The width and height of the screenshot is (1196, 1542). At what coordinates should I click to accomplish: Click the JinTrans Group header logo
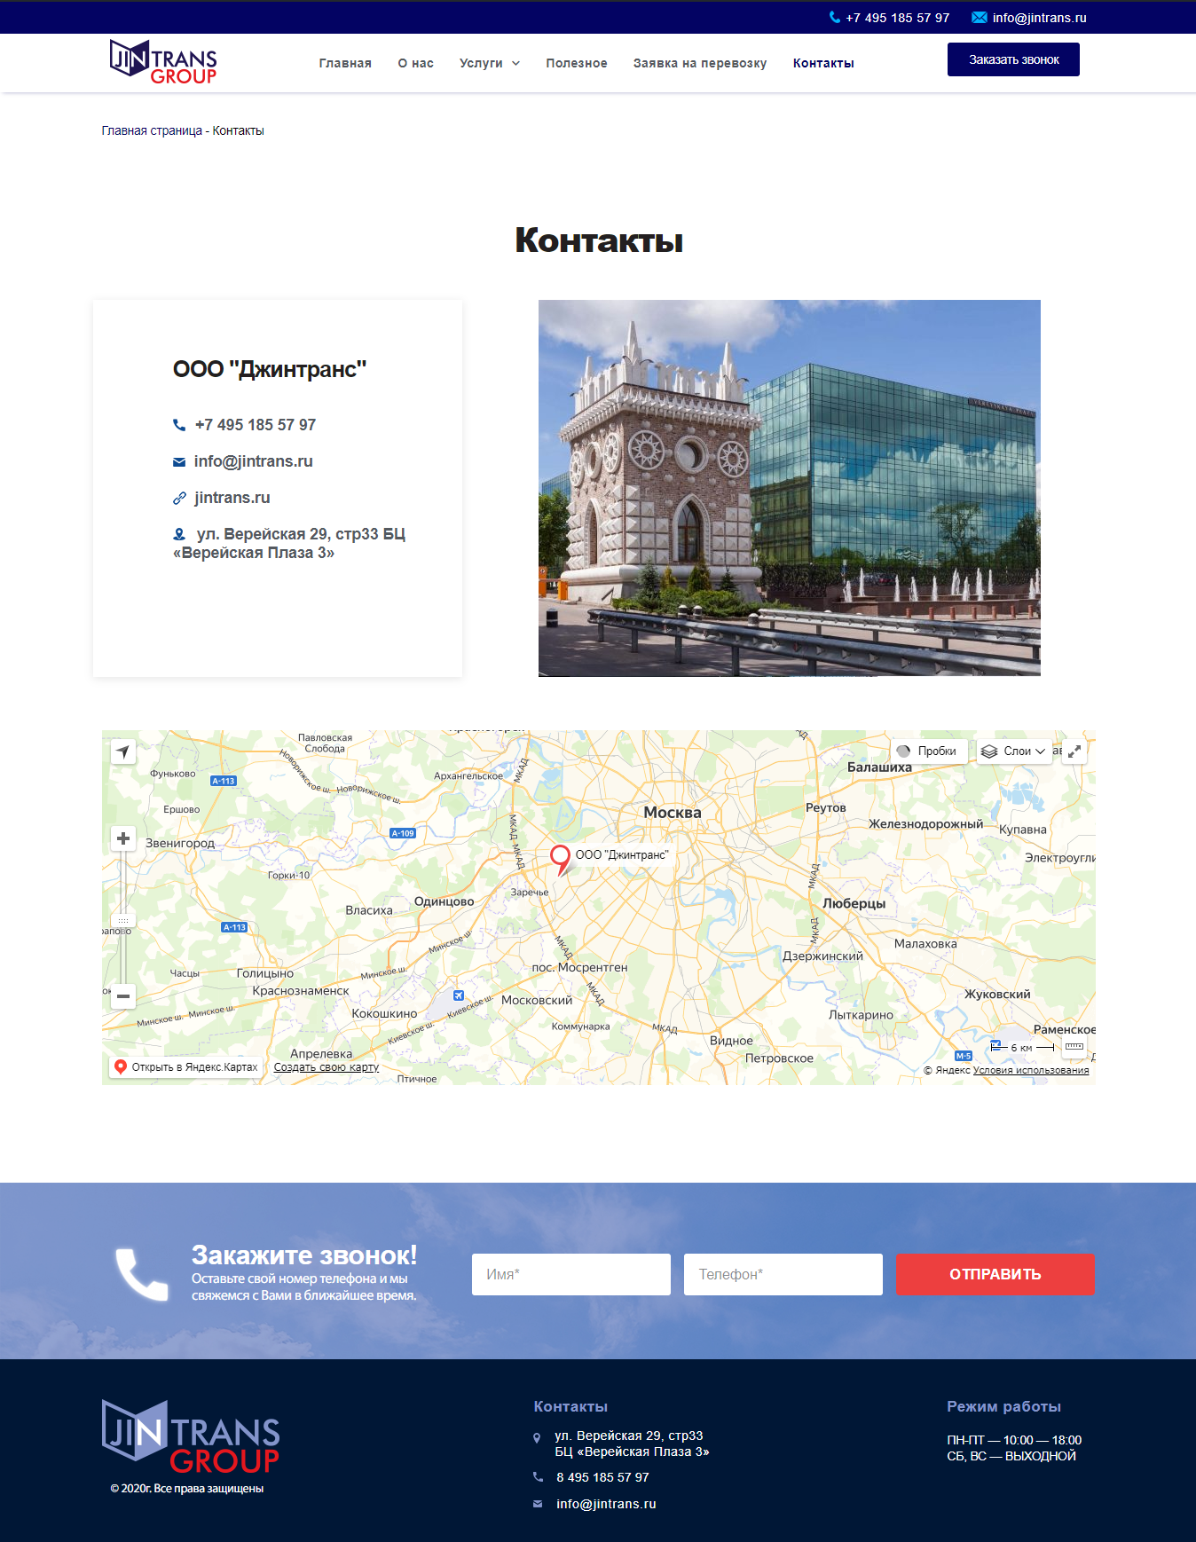coord(163,62)
